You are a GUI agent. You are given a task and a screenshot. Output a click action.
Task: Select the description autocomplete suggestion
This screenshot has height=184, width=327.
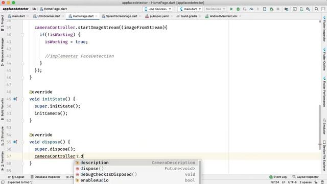click(136, 163)
